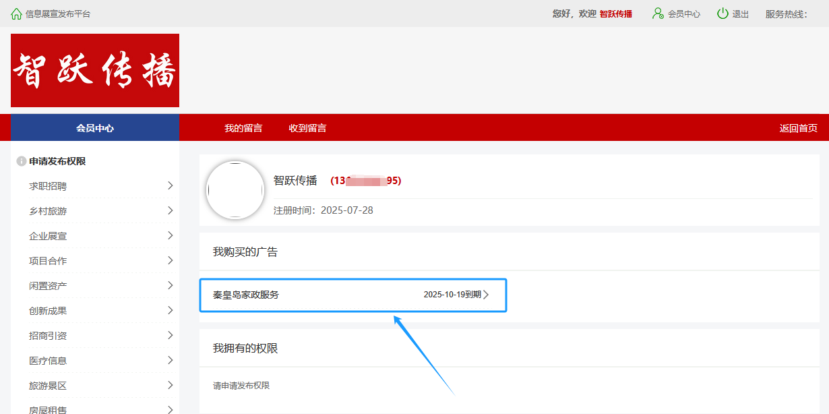Viewport: 829px width, 414px height.
Task: Click the member center person icon
Action: (658, 13)
